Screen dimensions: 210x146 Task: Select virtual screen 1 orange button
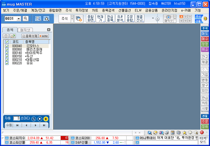(181, 17)
